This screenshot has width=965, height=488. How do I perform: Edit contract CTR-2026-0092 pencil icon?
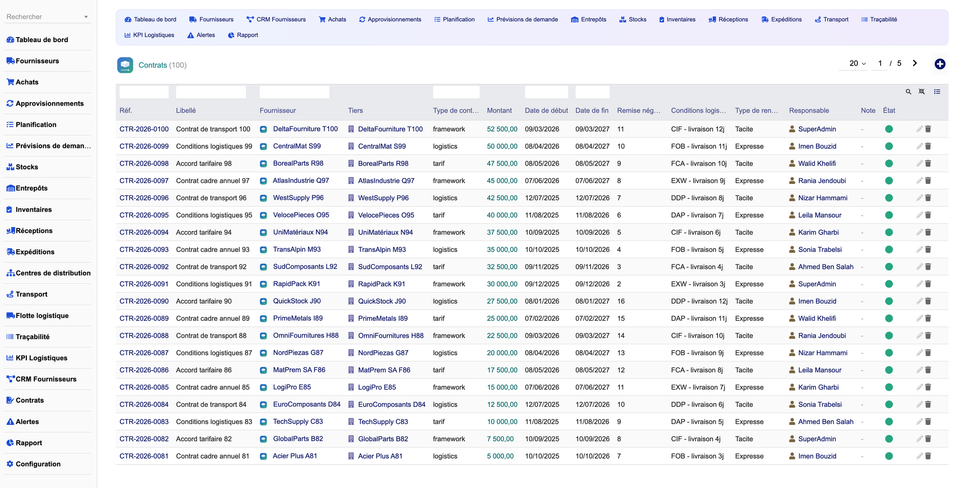coord(919,267)
